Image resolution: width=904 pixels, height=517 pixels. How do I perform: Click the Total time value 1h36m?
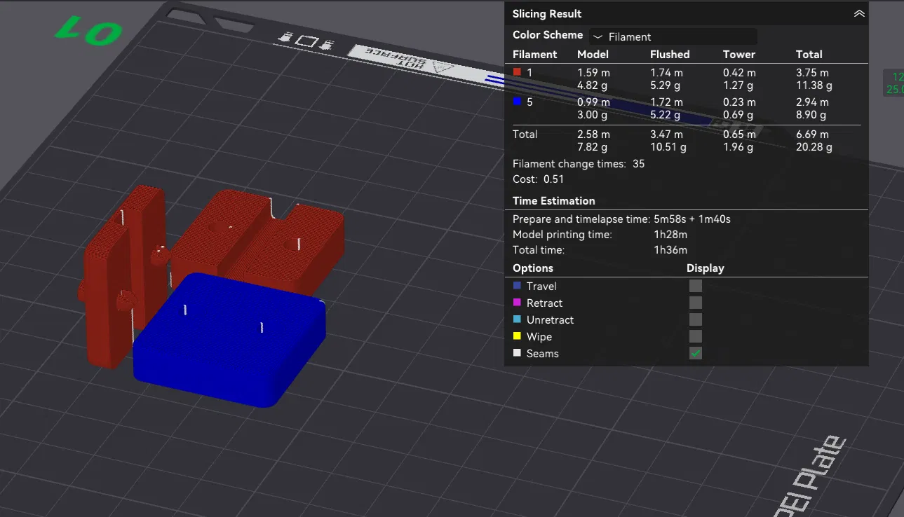coord(670,250)
